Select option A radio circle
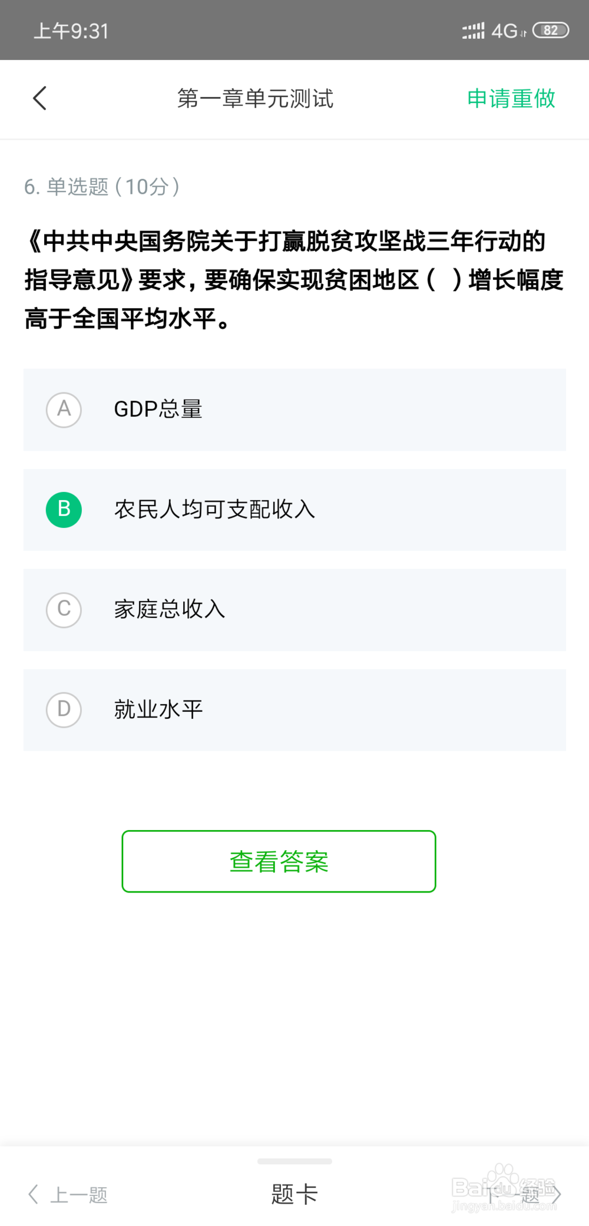 (64, 410)
